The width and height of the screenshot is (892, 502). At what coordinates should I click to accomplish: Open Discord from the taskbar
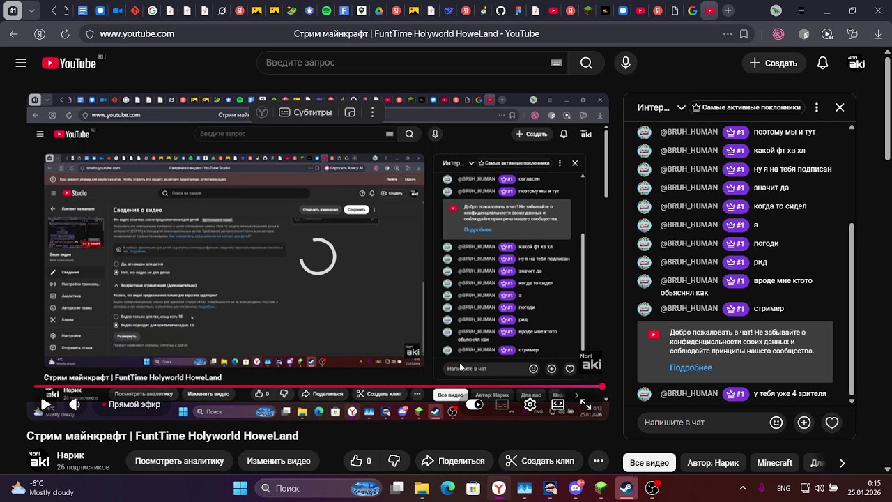(x=576, y=488)
